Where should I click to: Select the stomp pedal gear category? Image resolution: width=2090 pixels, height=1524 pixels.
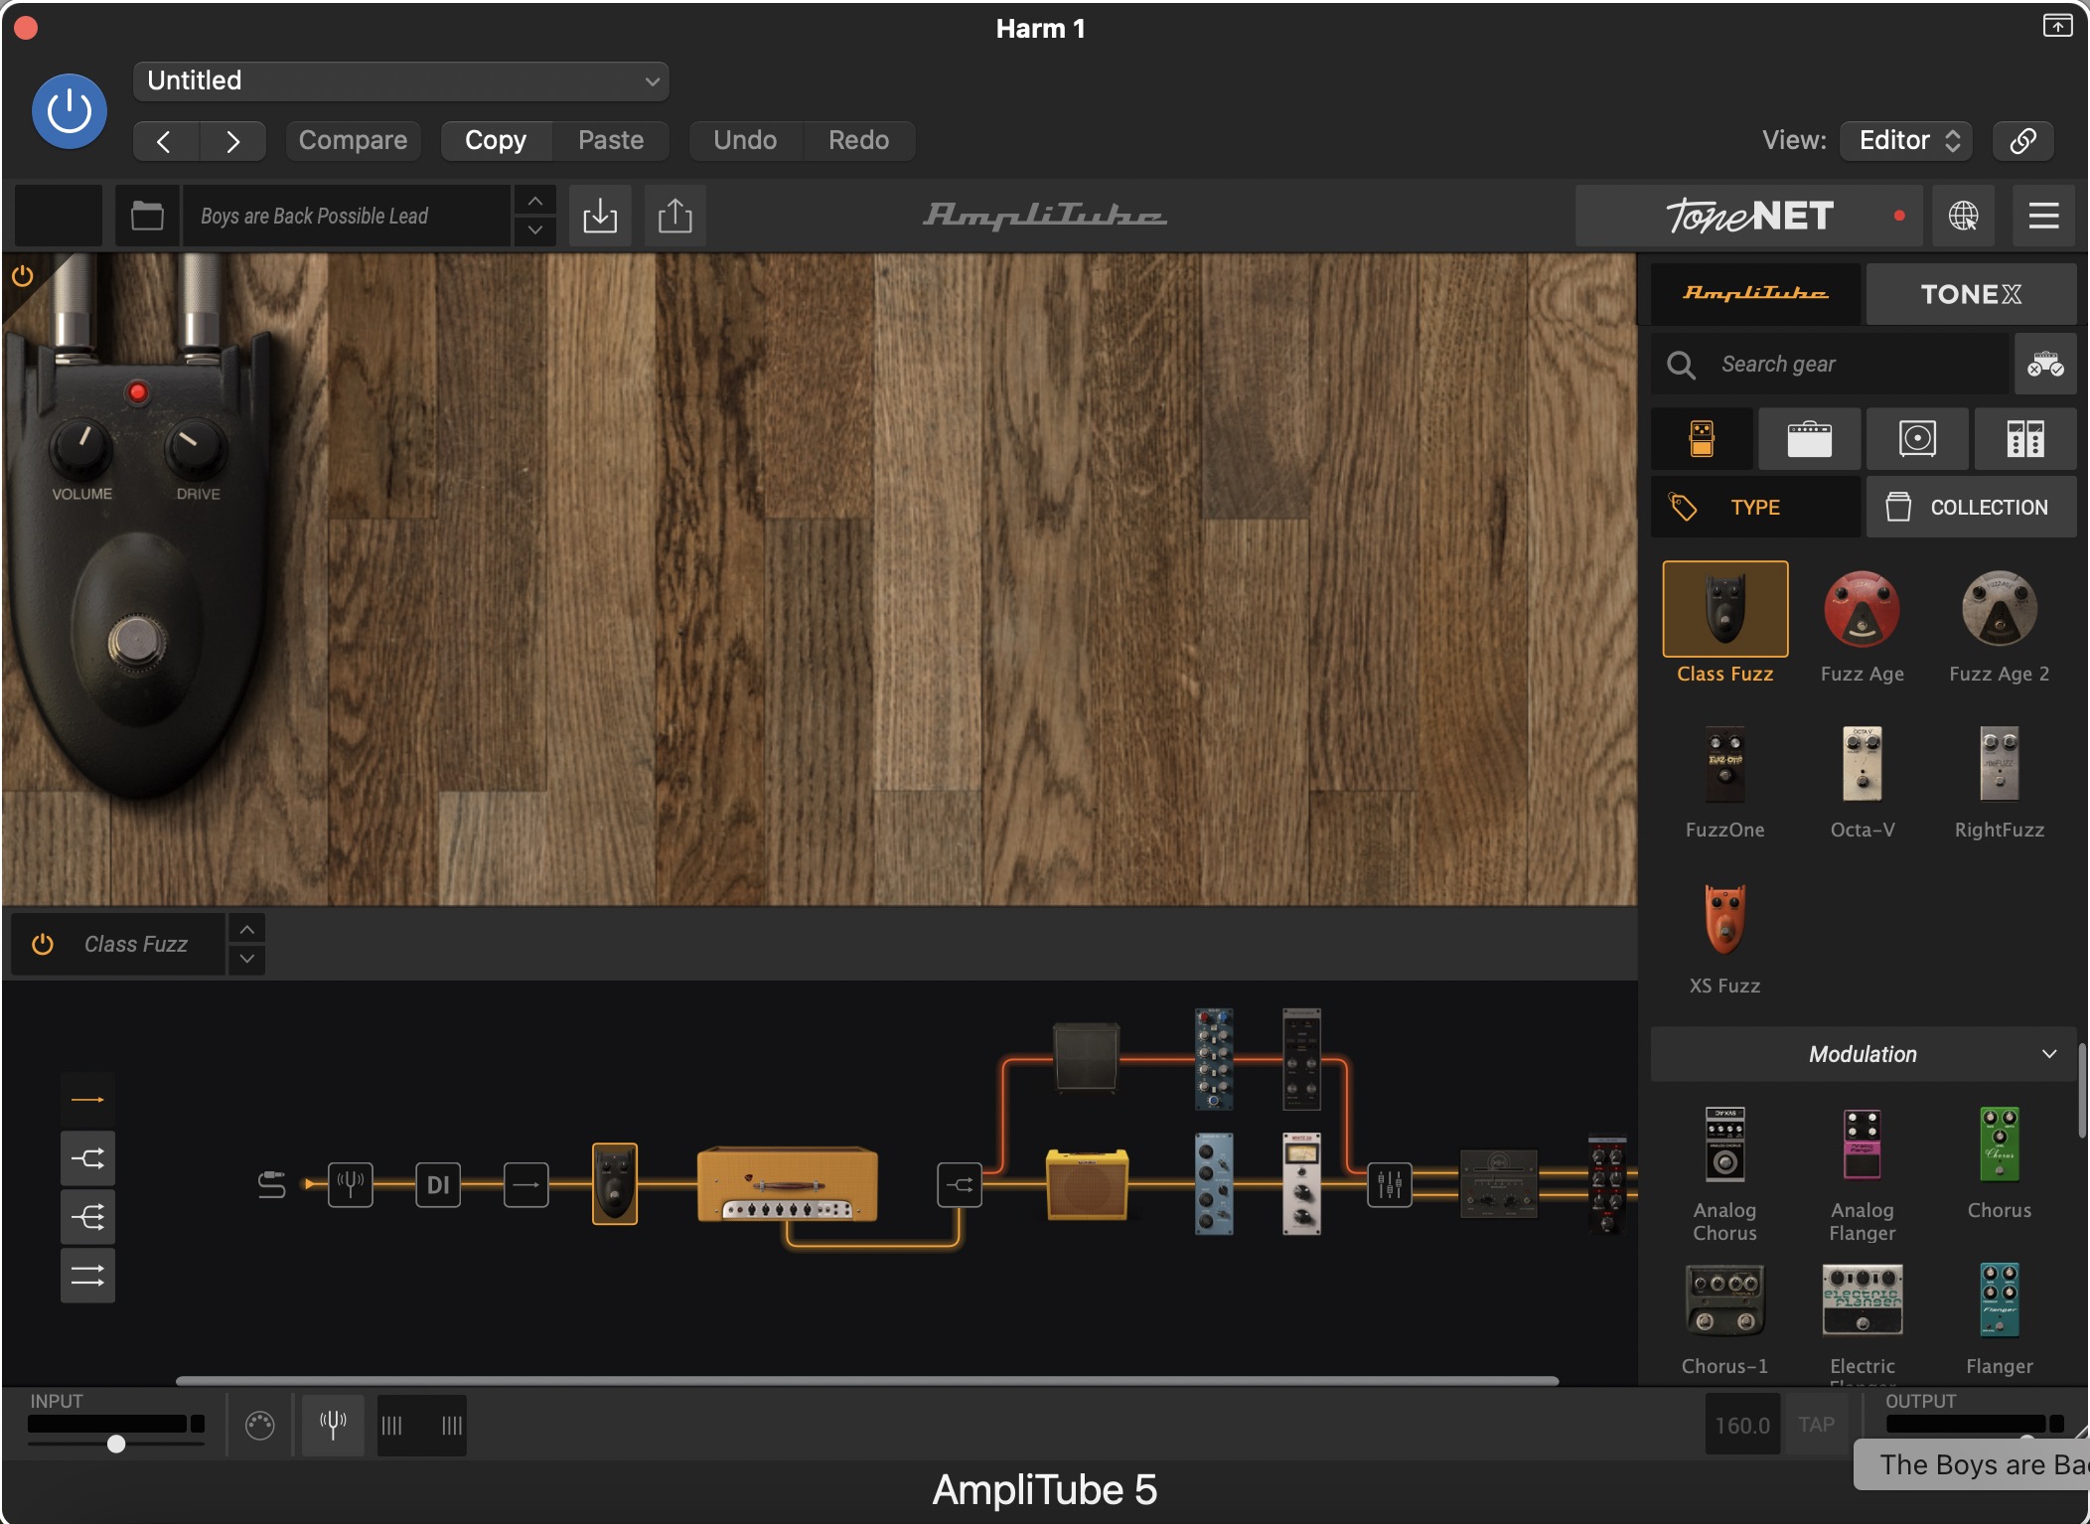pyautogui.click(x=1702, y=438)
